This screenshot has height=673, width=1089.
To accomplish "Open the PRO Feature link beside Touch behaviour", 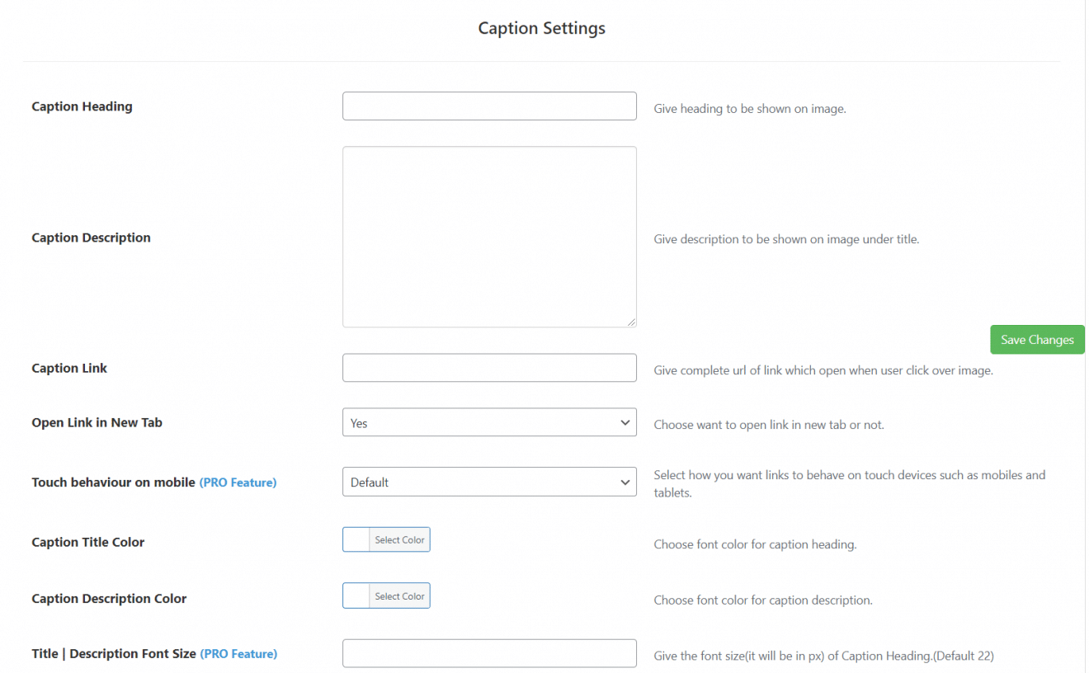I will pos(238,482).
